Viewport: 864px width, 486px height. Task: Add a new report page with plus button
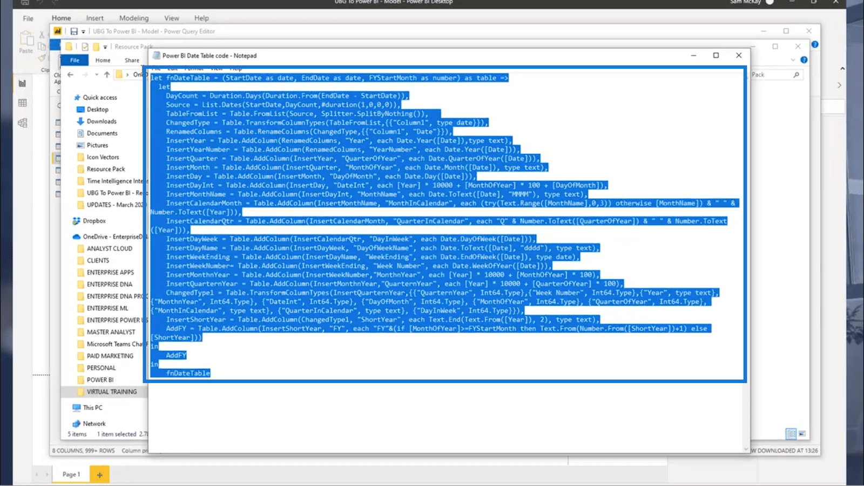pyautogui.click(x=99, y=475)
